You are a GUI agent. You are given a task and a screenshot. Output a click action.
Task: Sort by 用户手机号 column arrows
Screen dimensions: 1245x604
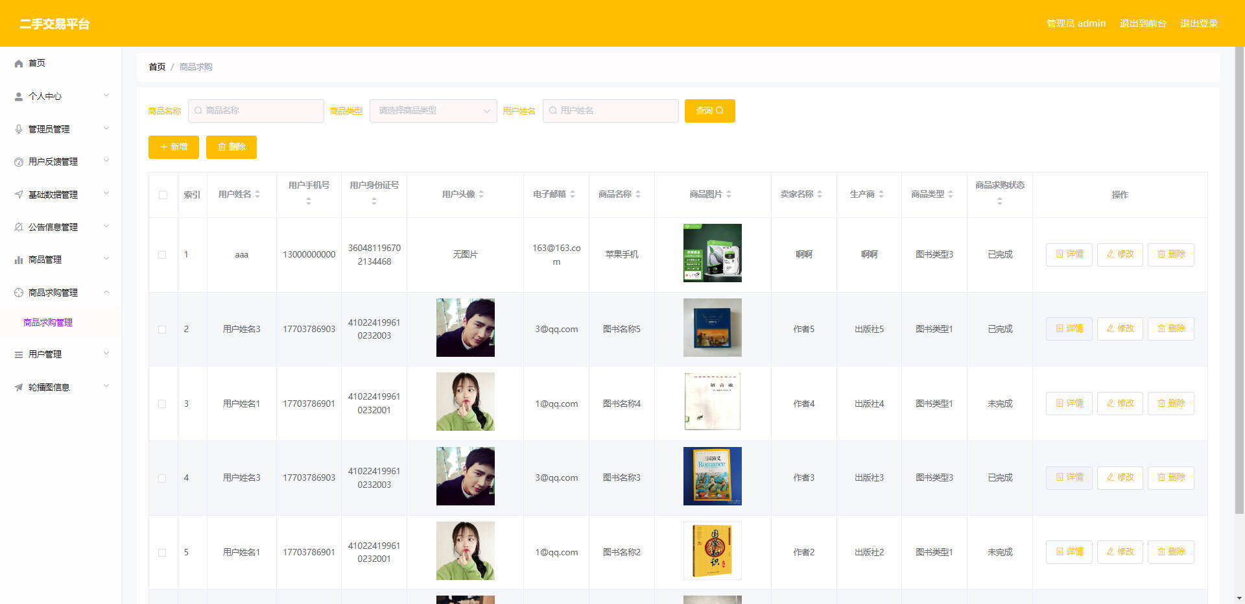[x=309, y=202]
